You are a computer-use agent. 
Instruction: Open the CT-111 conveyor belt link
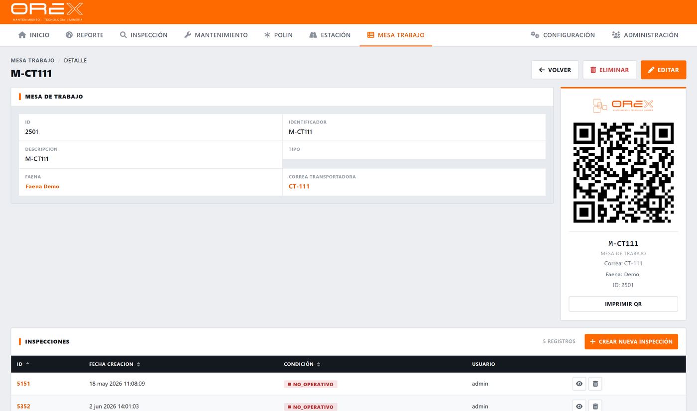coord(299,186)
